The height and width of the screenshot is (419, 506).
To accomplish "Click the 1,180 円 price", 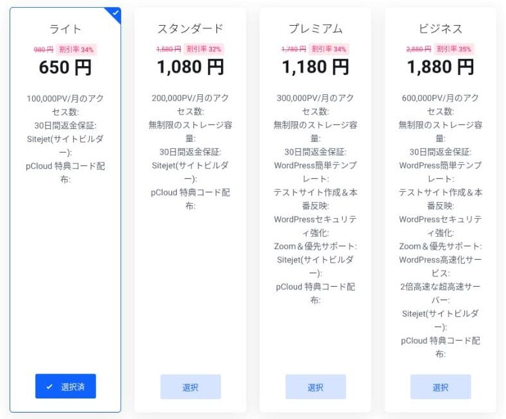I will point(315,67).
